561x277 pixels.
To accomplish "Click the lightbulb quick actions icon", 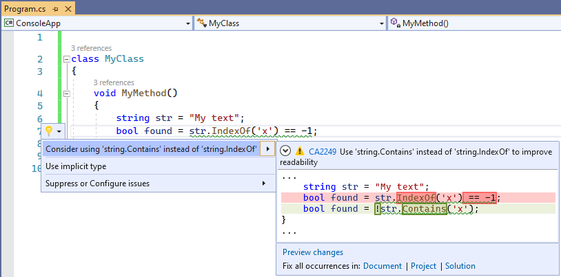I will coord(48,131).
